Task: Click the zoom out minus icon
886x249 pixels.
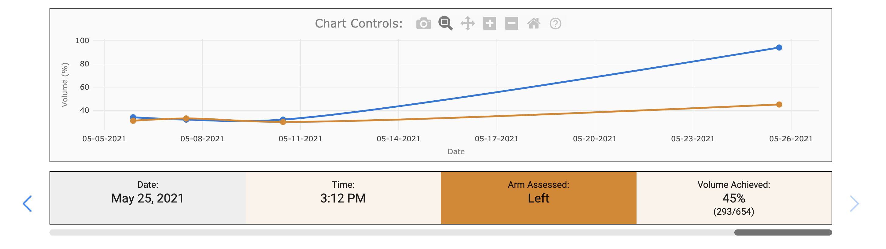Action: point(511,23)
